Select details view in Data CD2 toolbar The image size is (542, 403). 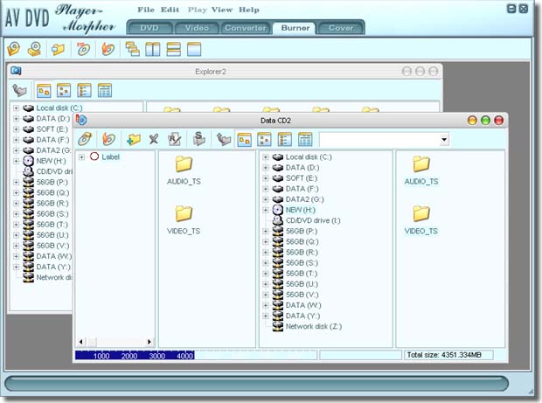[305, 140]
